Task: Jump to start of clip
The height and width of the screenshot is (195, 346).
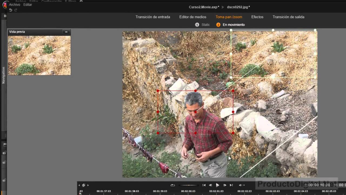Action: [204, 185]
